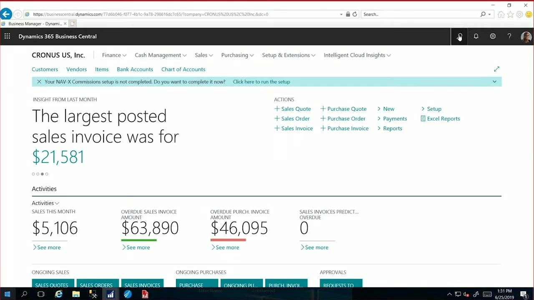Open the Activities dropdown under the heading
This screenshot has height=300, width=534.
(45, 203)
